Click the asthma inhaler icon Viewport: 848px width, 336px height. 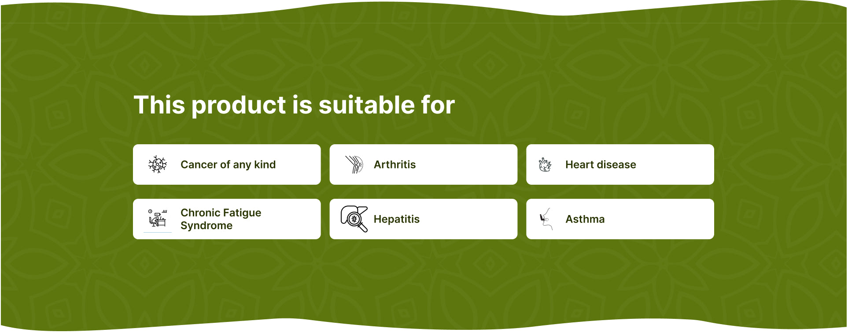click(x=546, y=219)
